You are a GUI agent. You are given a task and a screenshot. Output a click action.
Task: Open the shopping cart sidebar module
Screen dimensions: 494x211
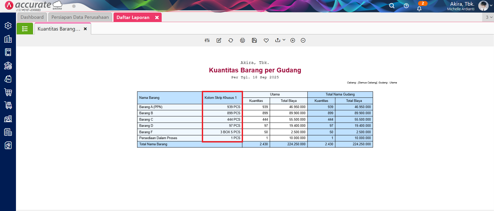8,92
